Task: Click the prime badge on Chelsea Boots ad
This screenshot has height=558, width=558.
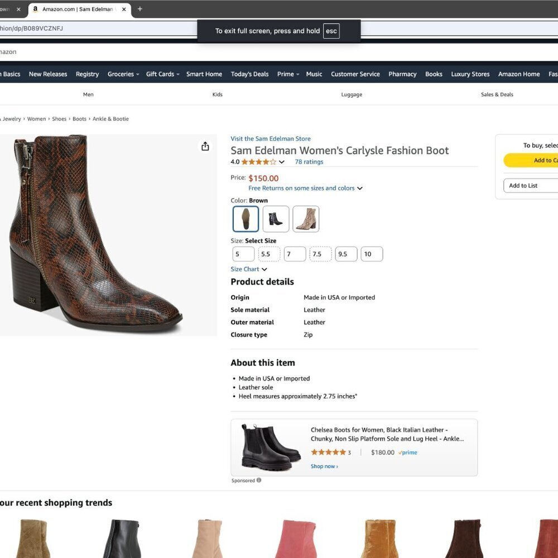Action: (407, 453)
